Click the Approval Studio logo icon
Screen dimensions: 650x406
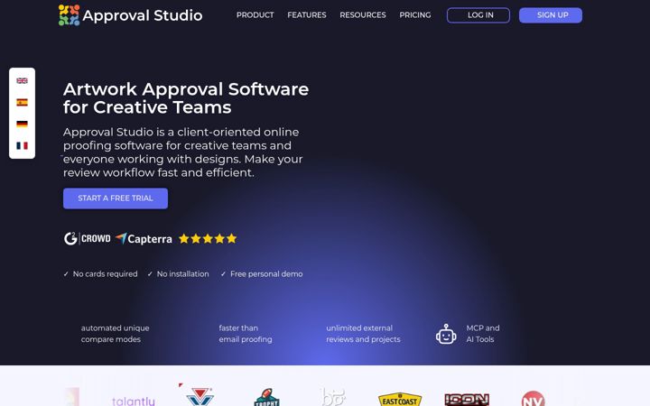(69, 15)
